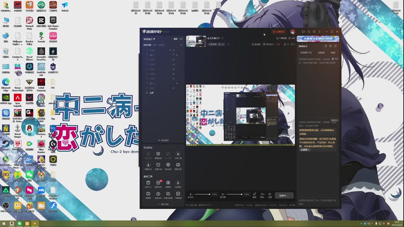Open the music note interactive tool

[178, 166]
